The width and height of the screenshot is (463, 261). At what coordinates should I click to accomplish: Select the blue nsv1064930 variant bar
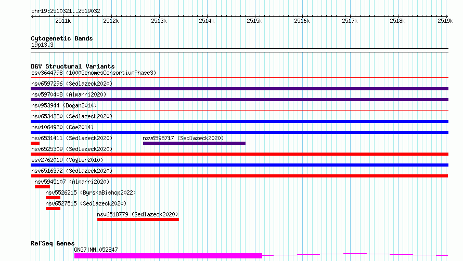coord(239,132)
